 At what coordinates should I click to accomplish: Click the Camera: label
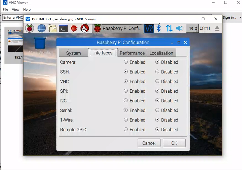(68, 62)
